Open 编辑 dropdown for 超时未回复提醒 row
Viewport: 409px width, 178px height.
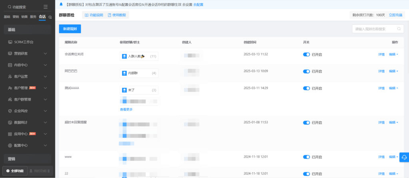[393, 123]
